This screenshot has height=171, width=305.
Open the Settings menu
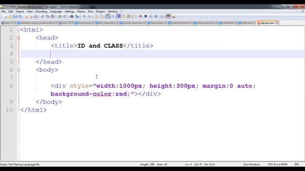coord(70,11)
